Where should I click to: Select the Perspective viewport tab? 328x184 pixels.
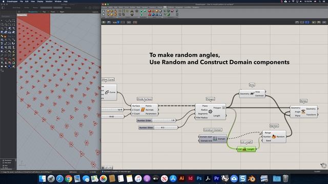33,12
